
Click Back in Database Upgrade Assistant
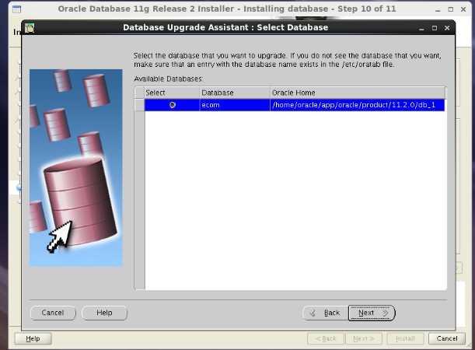pos(326,313)
